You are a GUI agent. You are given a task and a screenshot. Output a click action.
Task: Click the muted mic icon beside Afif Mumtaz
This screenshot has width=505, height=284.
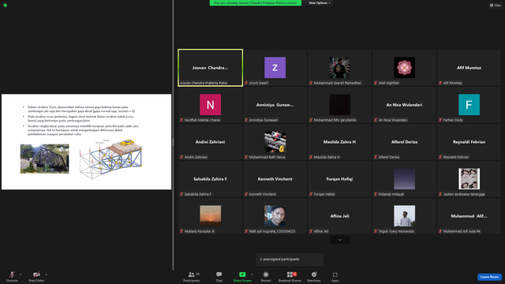click(x=440, y=83)
